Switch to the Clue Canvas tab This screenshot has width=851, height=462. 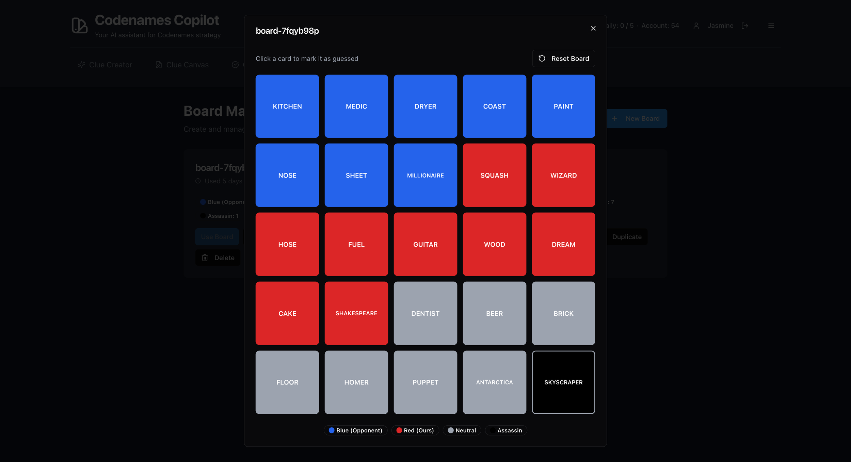[x=182, y=65]
